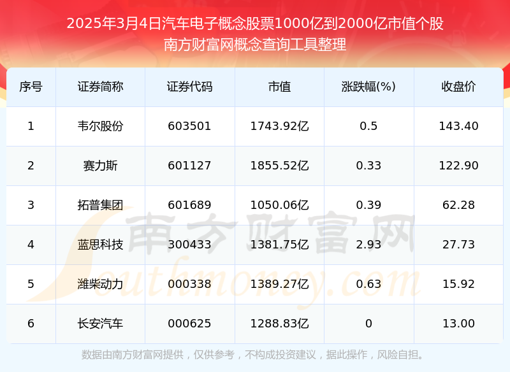Screen dimensions: 510x372
Task: Click closing price '143.40'
Action: (x=458, y=126)
